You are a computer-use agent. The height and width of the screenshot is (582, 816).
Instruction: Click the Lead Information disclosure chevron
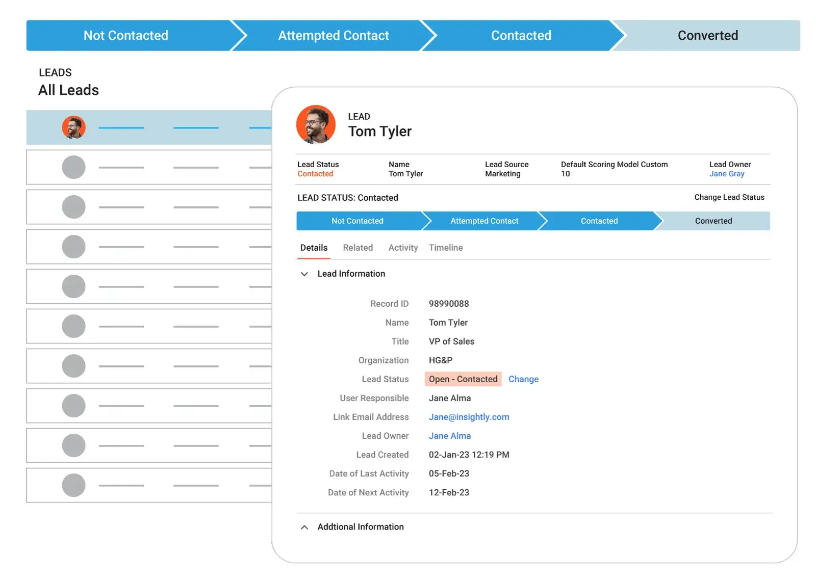(304, 274)
